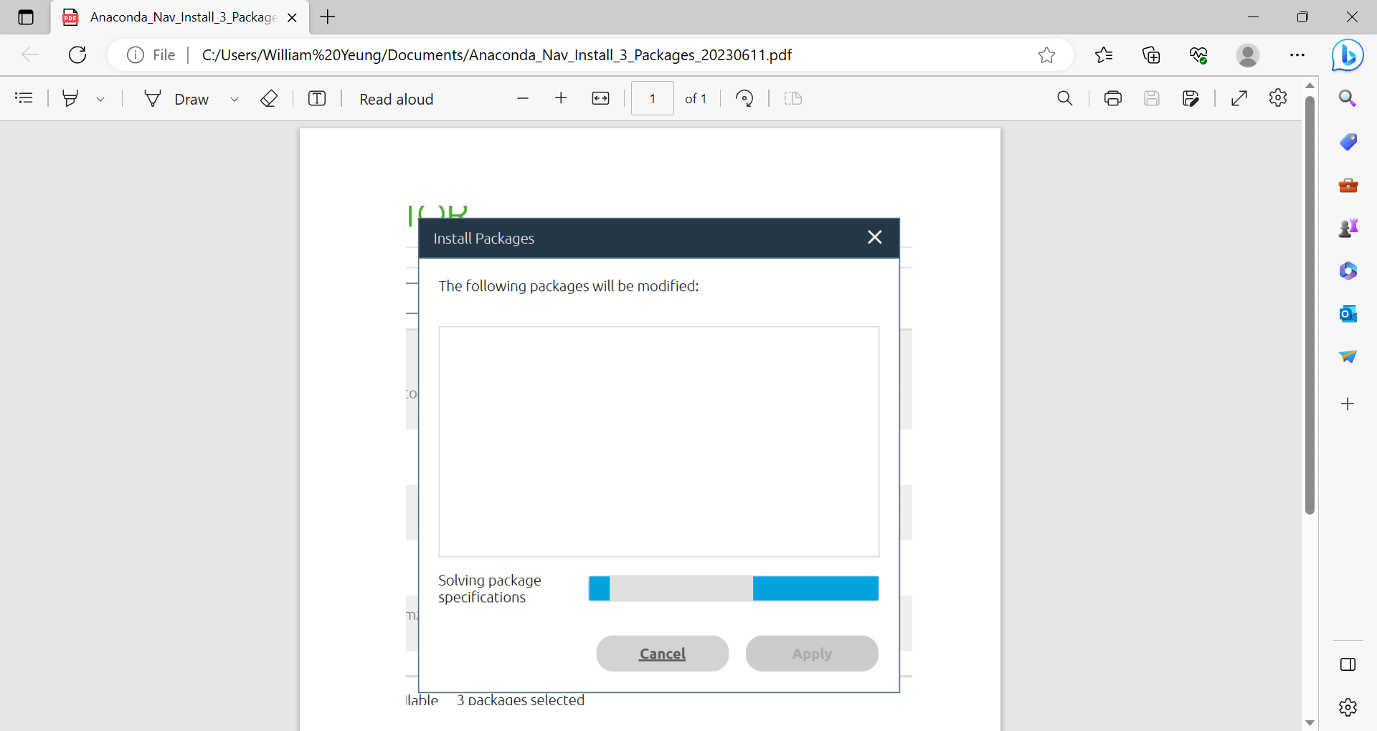This screenshot has height=731, width=1377.
Task: Expand the highlighter options dropdown
Action: coord(100,98)
